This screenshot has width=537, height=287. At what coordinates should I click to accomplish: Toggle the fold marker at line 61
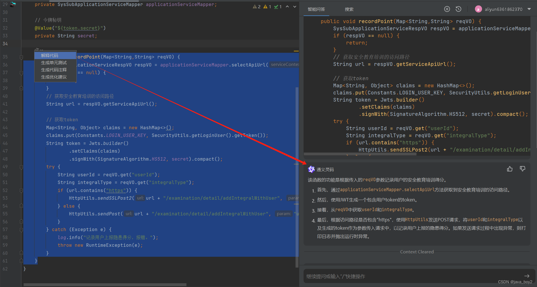pyautogui.click(x=21, y=260)
